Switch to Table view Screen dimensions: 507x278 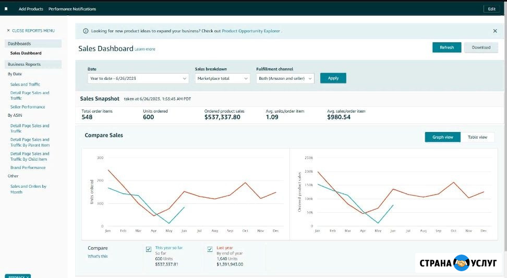[477, 137]
